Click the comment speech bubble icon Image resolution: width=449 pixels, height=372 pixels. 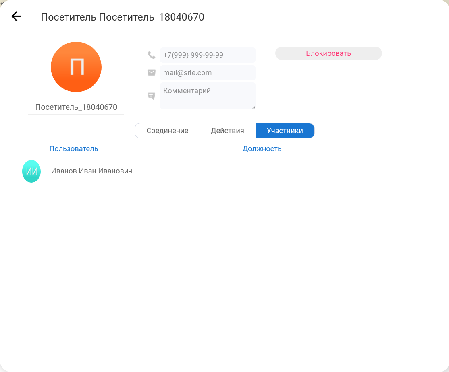point(152,96)
